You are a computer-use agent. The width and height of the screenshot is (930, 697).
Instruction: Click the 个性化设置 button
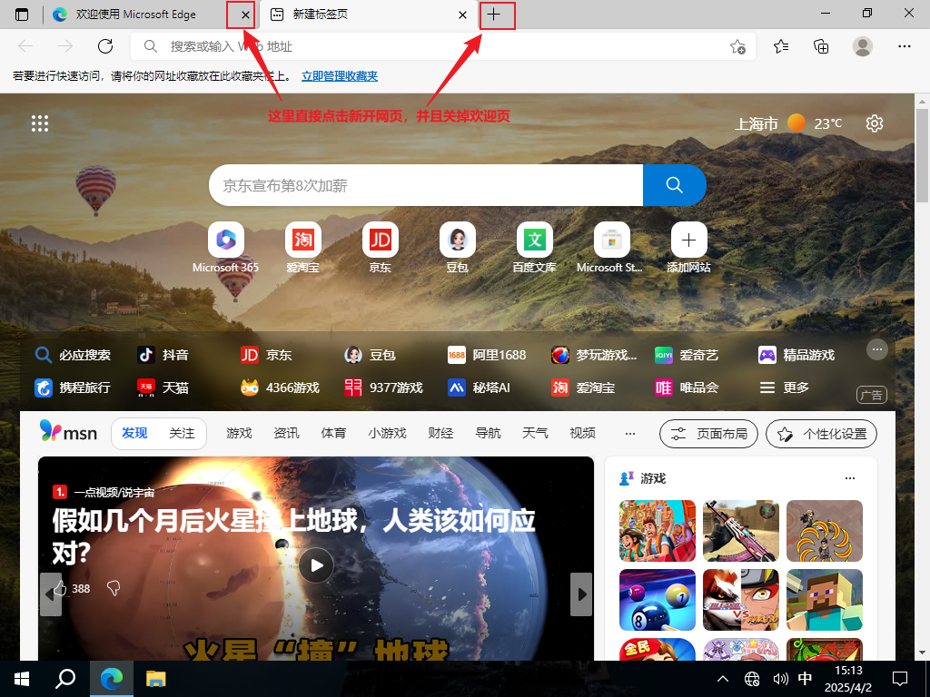click(x=821, y=434)
